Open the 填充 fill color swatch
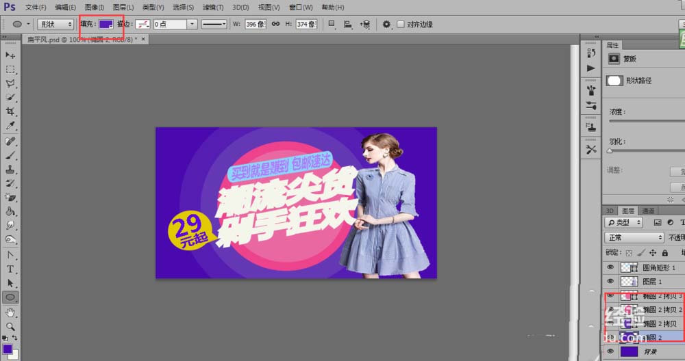Screen dimensions: 685x361 tap(105, 25)
